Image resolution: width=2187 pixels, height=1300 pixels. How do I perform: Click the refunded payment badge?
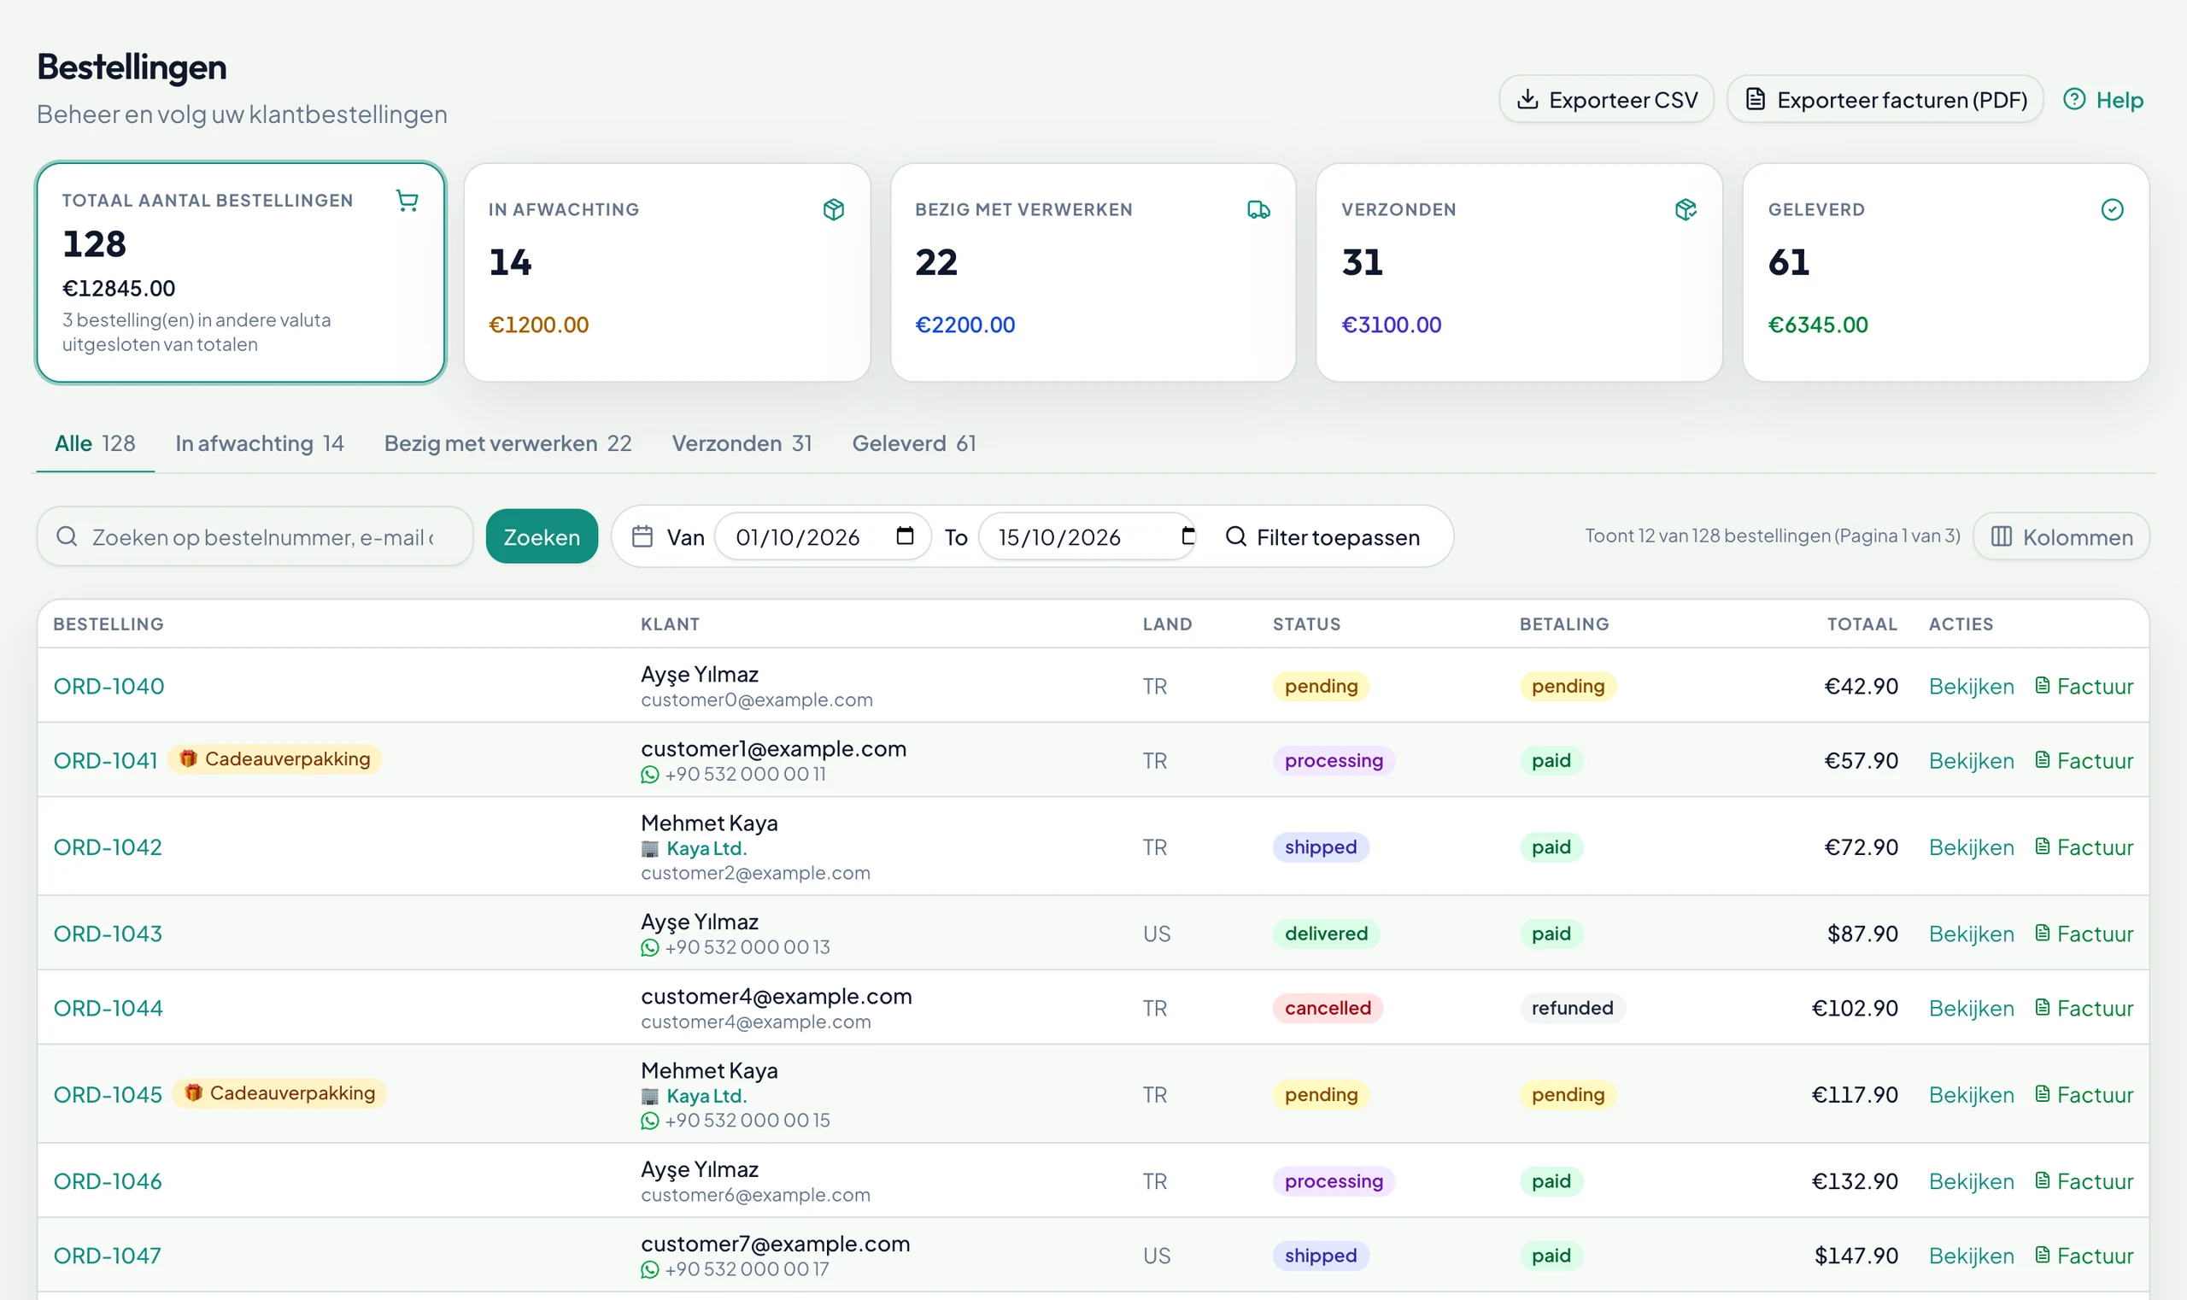click(1572, 1008)
